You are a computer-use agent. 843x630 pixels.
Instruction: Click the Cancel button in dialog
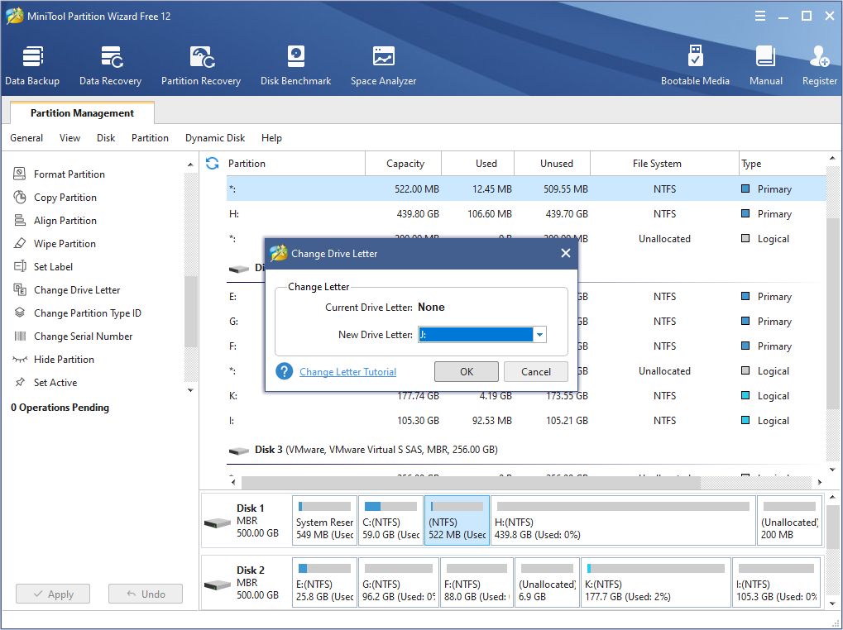(535, 372)
